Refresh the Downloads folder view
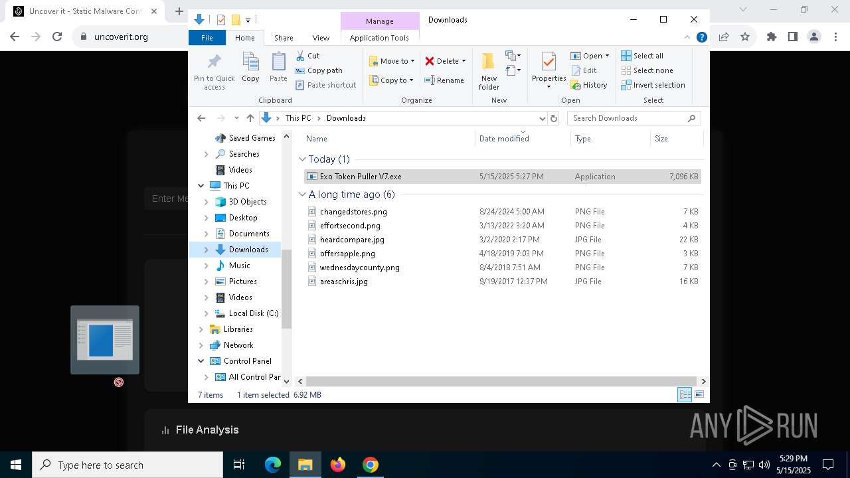 [554, 118]
